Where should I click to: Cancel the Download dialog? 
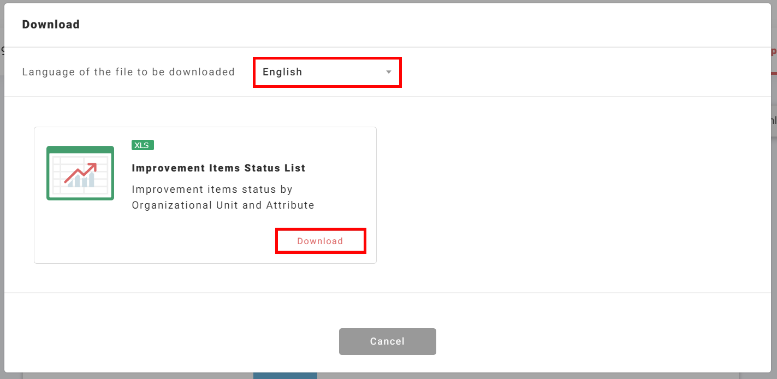click(x=387, y=341)
